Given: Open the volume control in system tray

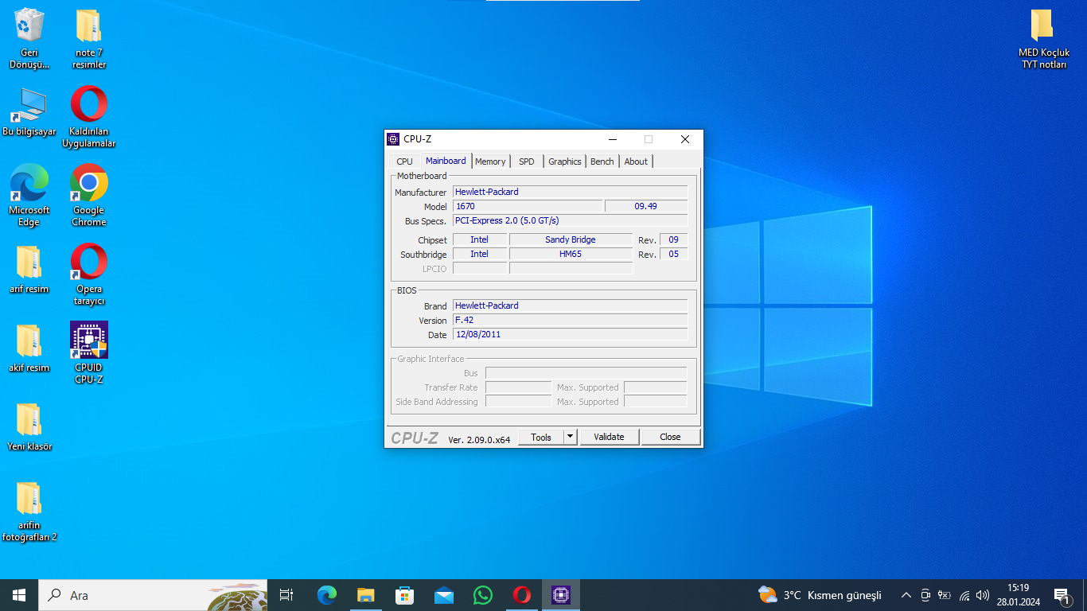Looking at the screenshot, I should 983,595.
